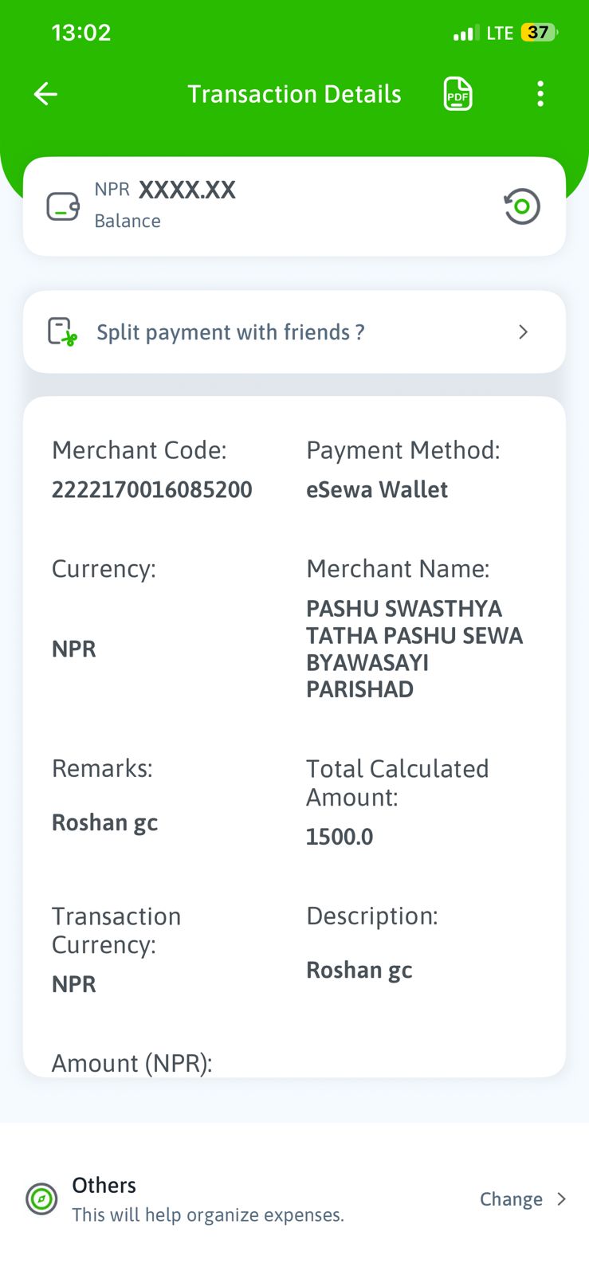Reveal balance with the refresh eye icon
Image resolution: width=589 pixels, height=1275 pixels.
point(522,206)
